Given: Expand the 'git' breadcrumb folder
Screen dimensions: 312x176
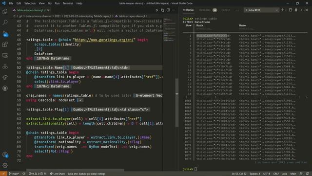Looking at the screenshot, I should 20,16.
